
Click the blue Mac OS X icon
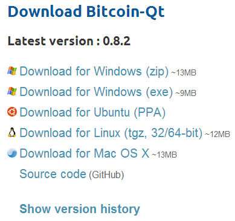12,153
